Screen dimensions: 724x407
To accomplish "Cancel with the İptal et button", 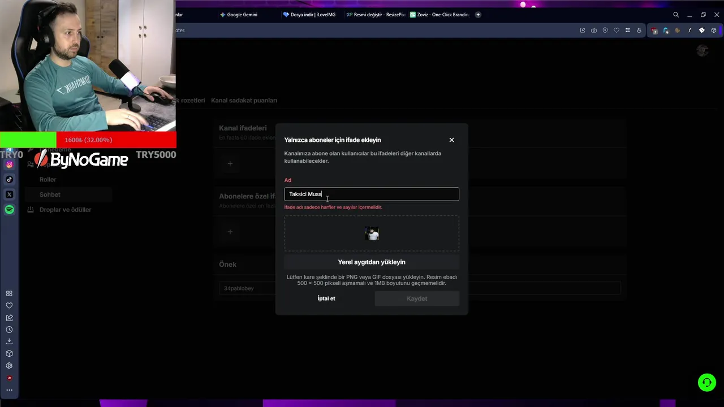I will coord(326,298).
